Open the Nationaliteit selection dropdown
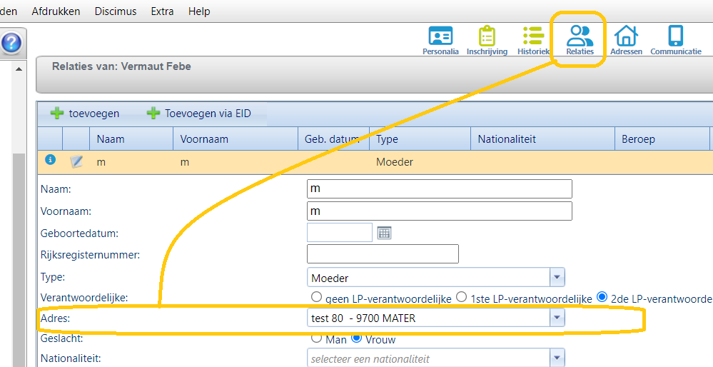 click(x=557, y=358)
